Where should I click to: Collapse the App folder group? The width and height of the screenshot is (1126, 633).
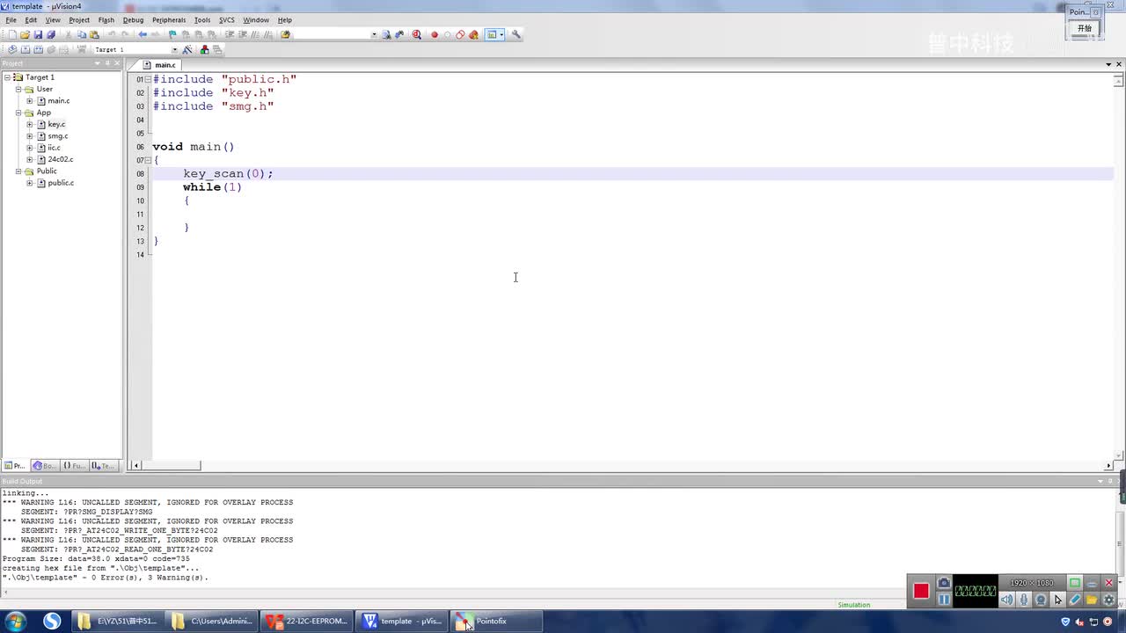(x=18, y=113)
